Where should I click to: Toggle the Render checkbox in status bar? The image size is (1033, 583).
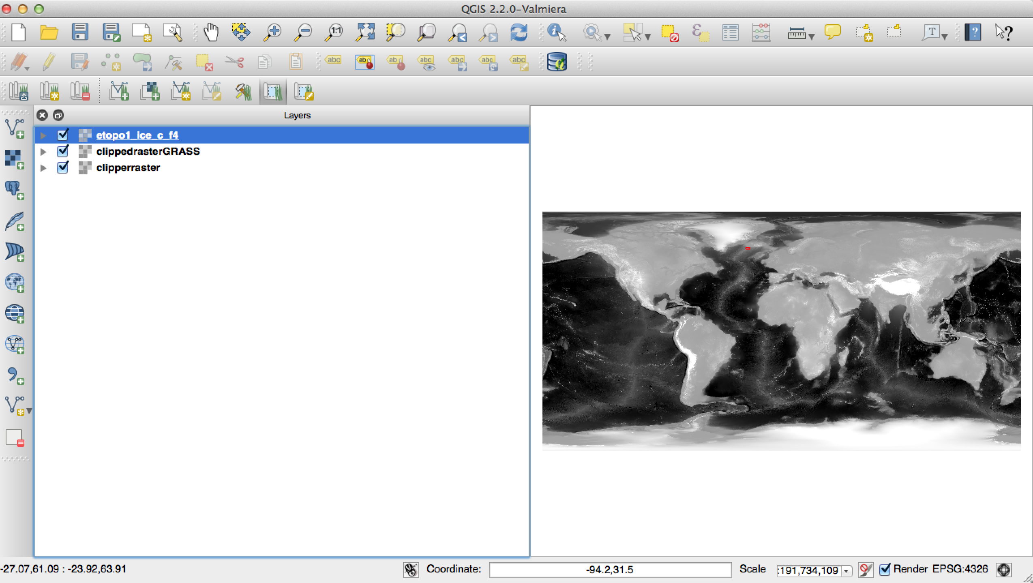click(885, 569)
